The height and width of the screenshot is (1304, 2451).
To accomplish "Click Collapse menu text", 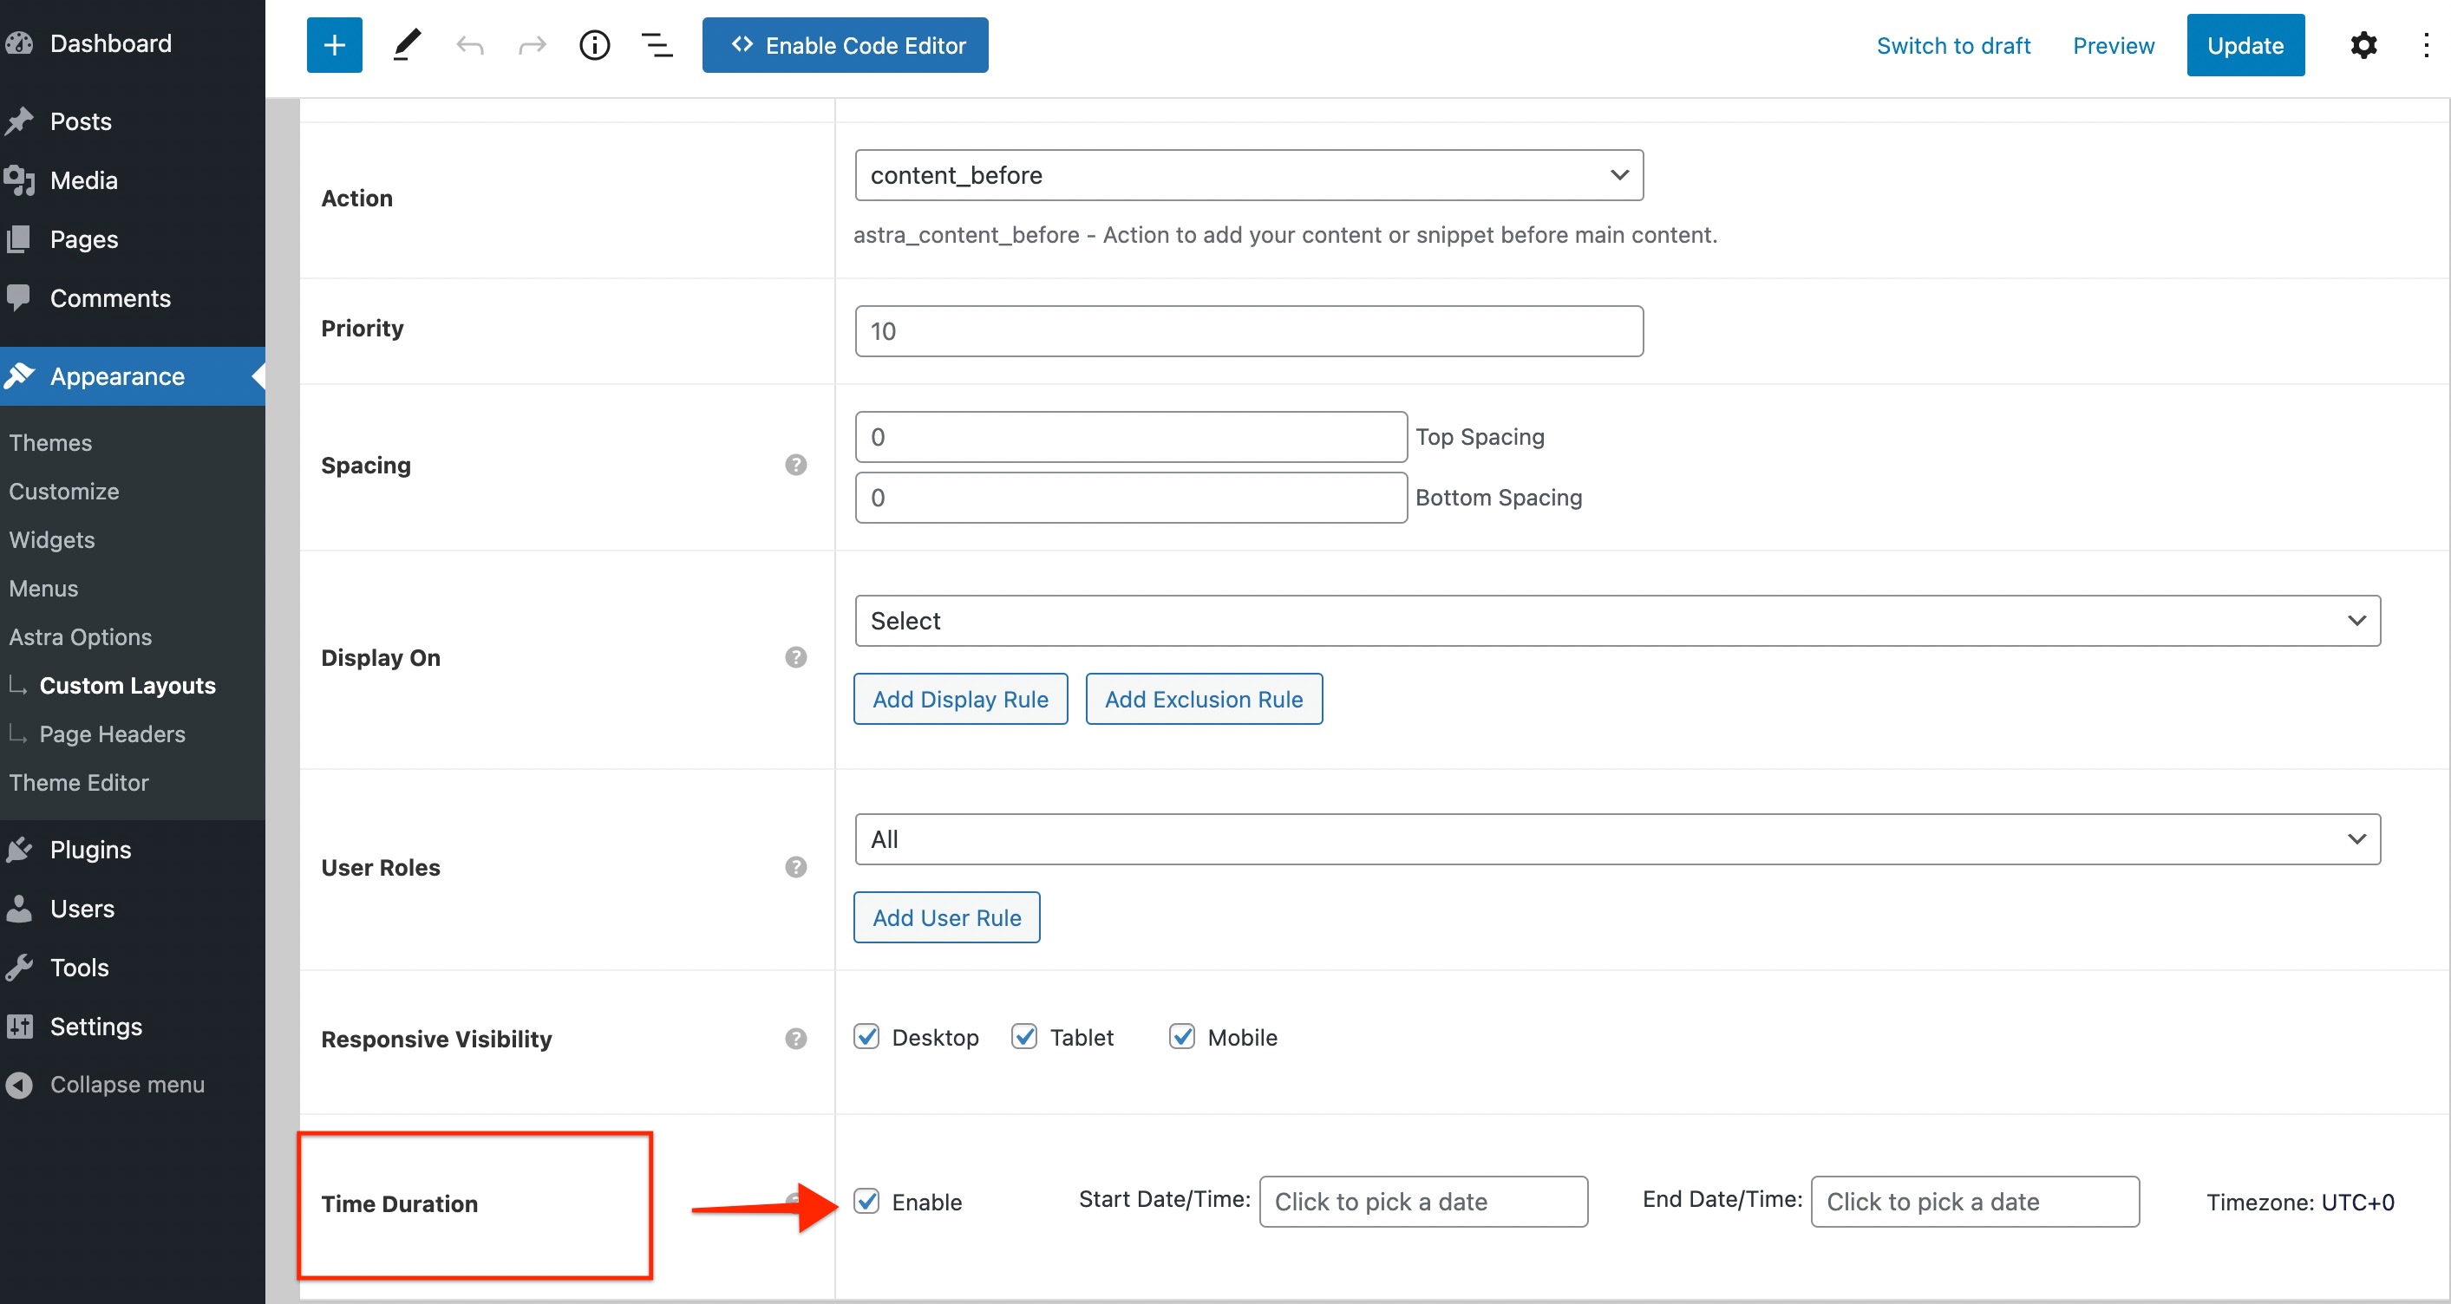I will [x=127, y=1085].
